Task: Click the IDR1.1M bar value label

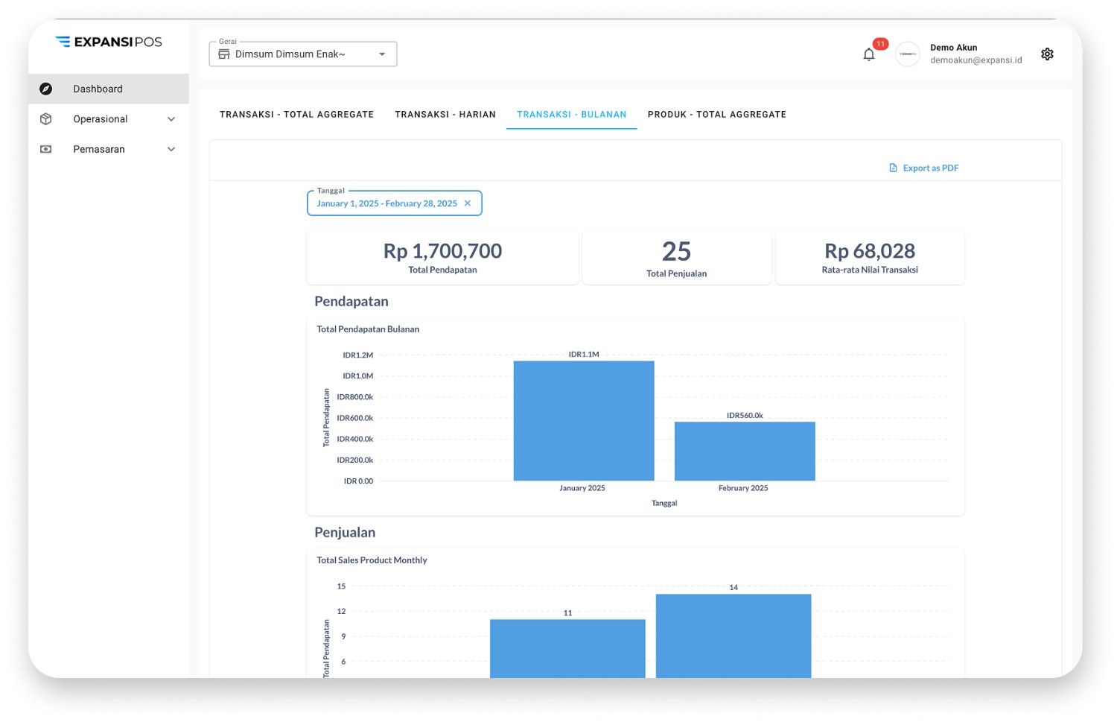Action: 584,354
